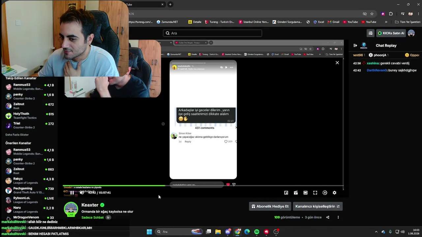Viewport: 422px width, 237px height.
Task: Close the current browser tab
Action: click(x=162, y=5)
